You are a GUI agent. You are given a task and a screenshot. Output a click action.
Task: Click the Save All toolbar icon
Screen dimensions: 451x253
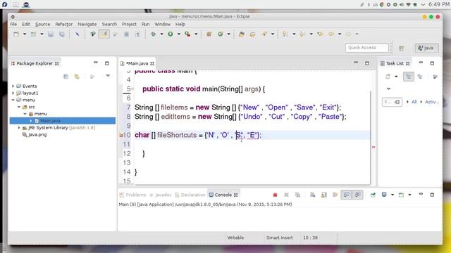61,34
